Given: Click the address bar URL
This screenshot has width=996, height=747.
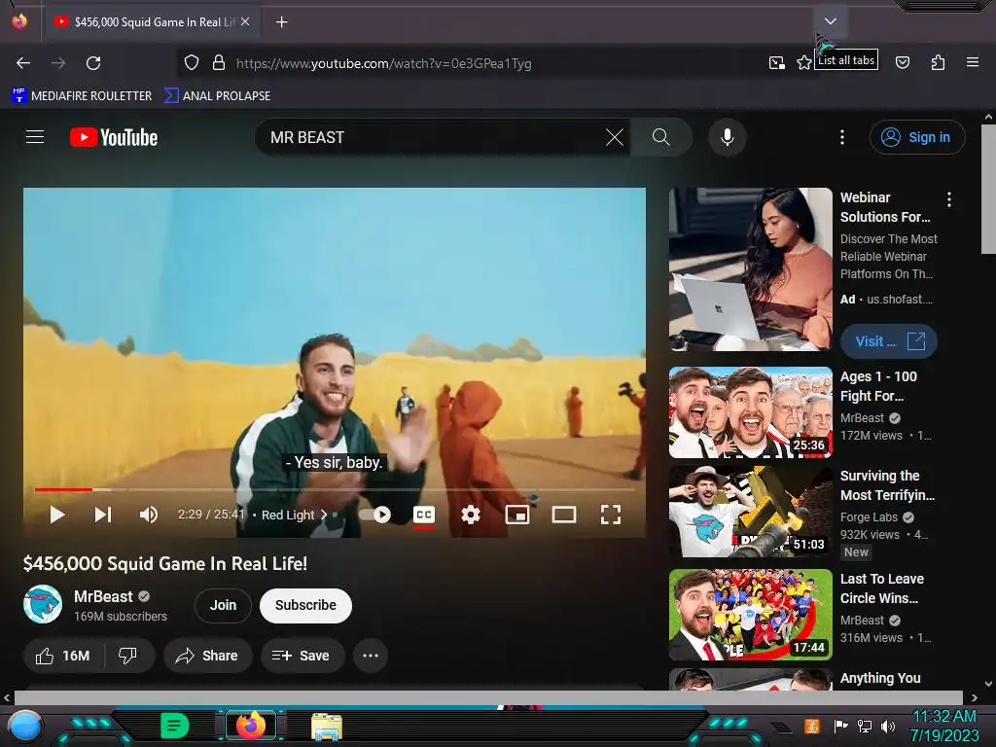Looking at the screenshot, I should point(383,63).
